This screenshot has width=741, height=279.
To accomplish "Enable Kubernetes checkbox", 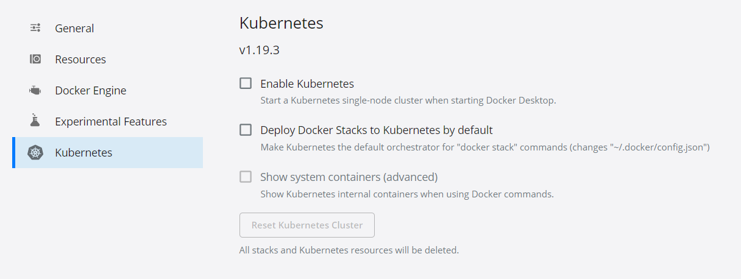I will pyautogui.click(x=246, y=83).
